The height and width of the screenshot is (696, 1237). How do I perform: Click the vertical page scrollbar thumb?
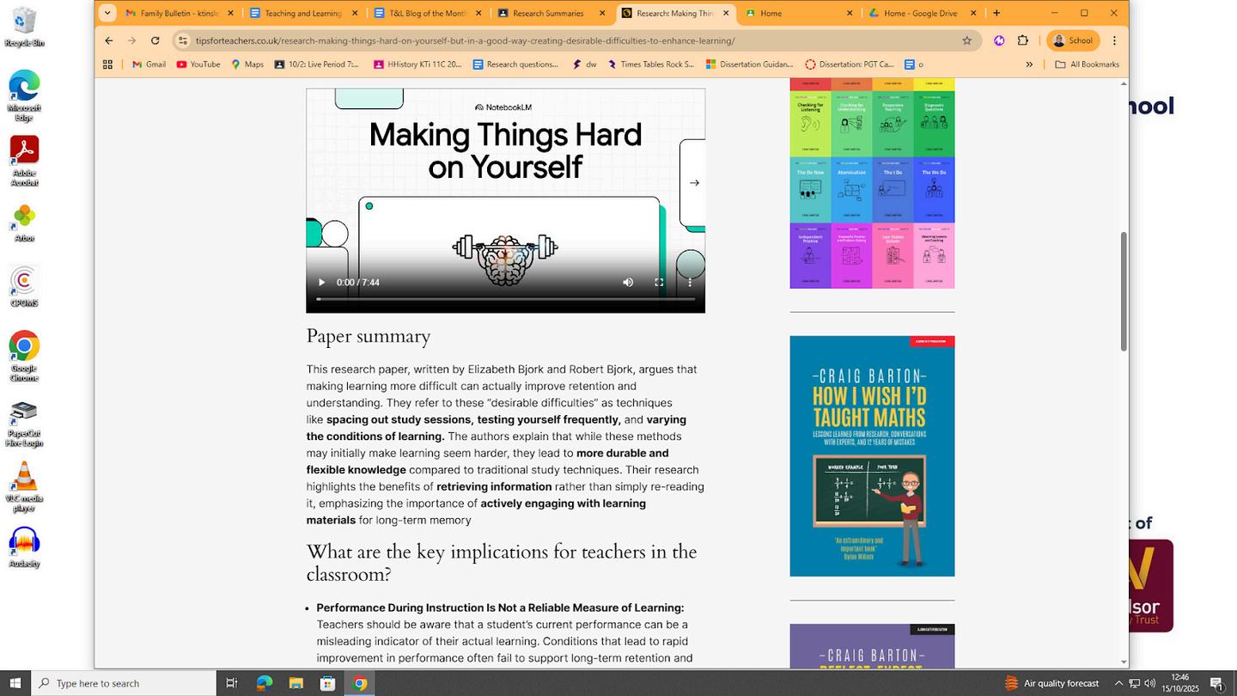(1123, 291)
